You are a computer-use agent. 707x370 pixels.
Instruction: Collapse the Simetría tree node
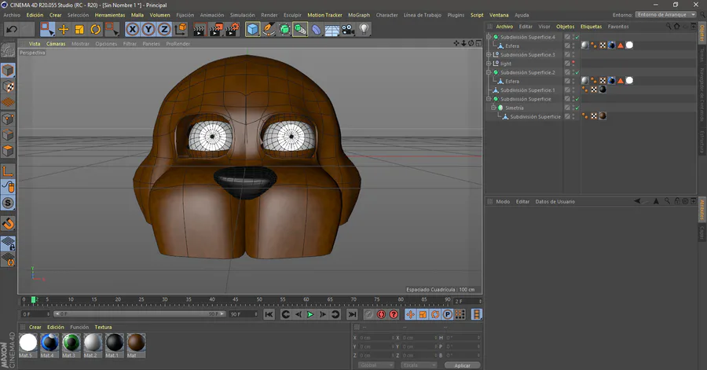[x=493, y=108]
